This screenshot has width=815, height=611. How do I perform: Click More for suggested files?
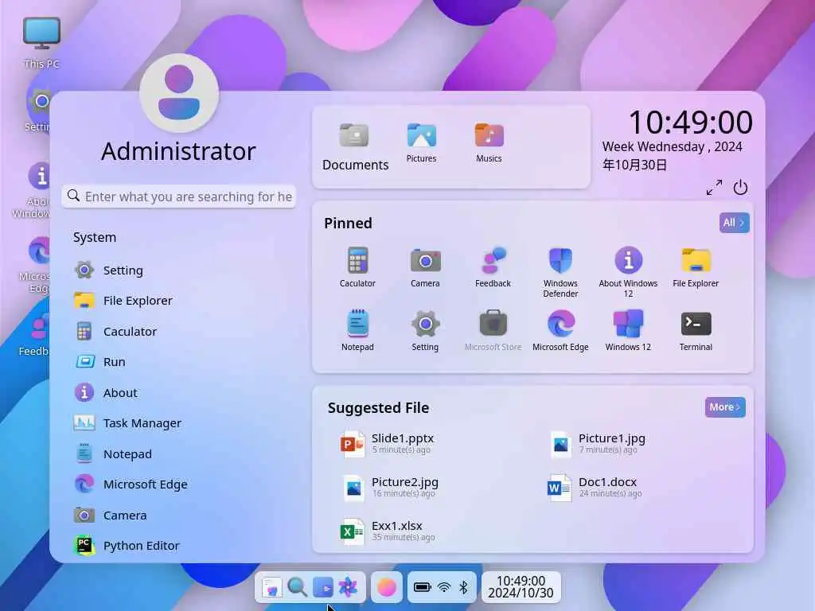click(x=724, y=407)
